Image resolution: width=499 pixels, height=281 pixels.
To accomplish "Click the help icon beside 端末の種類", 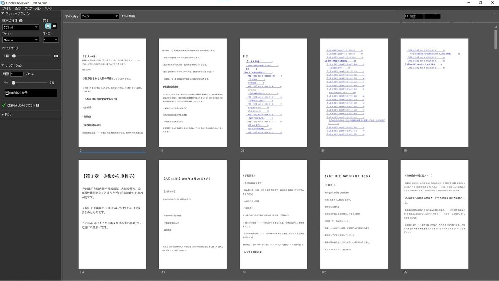I will (x=21, y=20).
